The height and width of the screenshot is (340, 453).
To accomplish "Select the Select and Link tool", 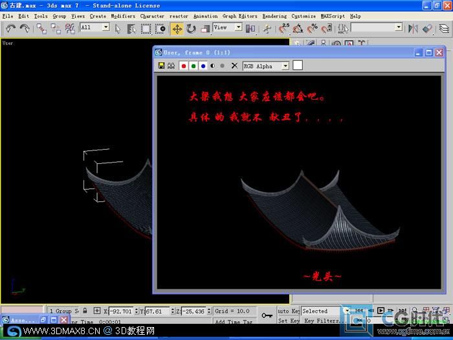I will [x=41, y=28].
